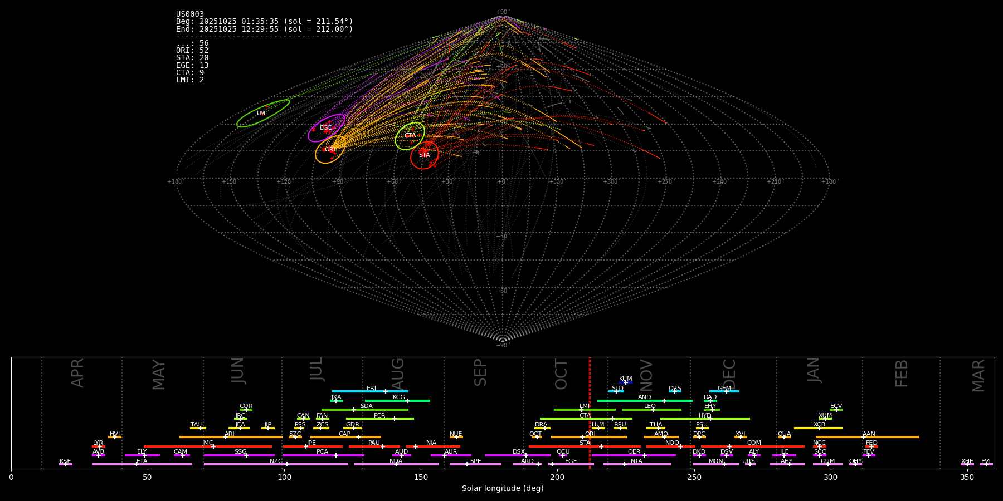Screen dimensions: 1003x501
Task: Click the 'Solar longitude (deg)' axis title
Action: tap(503, 488)
